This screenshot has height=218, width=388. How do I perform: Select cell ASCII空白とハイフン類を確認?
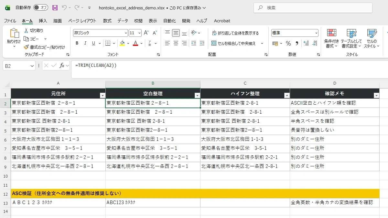(335, 103)
